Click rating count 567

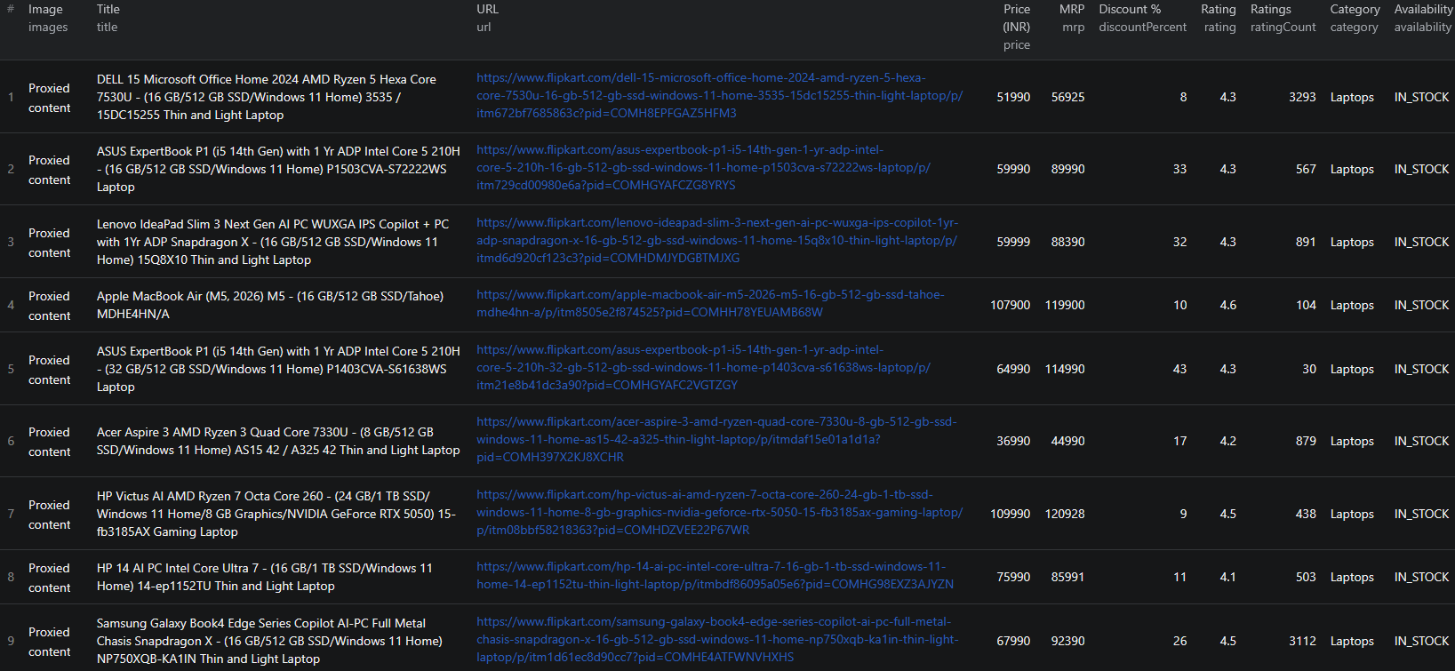click(x=1306, y=169)
